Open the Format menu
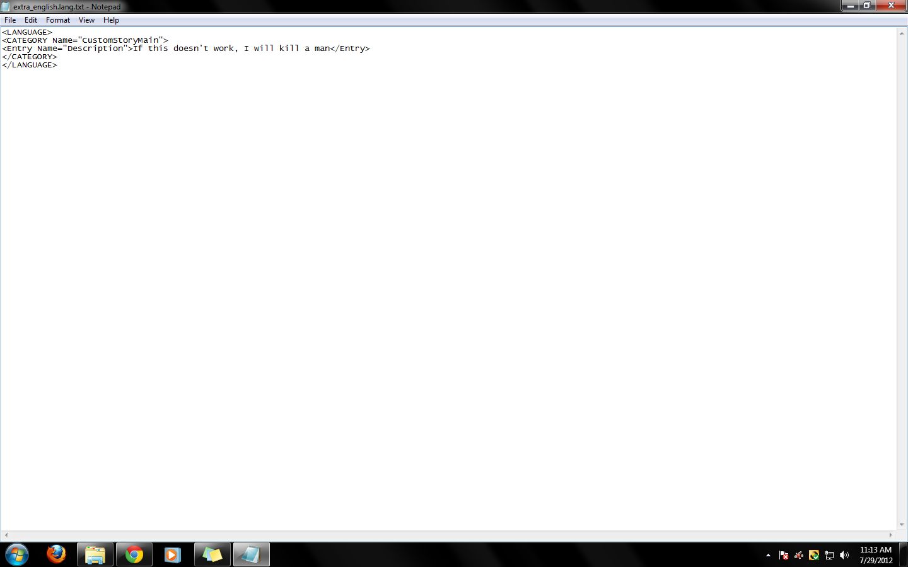The height and width of the screenshot is (567, 908). 58,20
